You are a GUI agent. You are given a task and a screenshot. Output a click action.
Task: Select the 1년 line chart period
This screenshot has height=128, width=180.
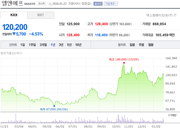[x=53, y=45]
